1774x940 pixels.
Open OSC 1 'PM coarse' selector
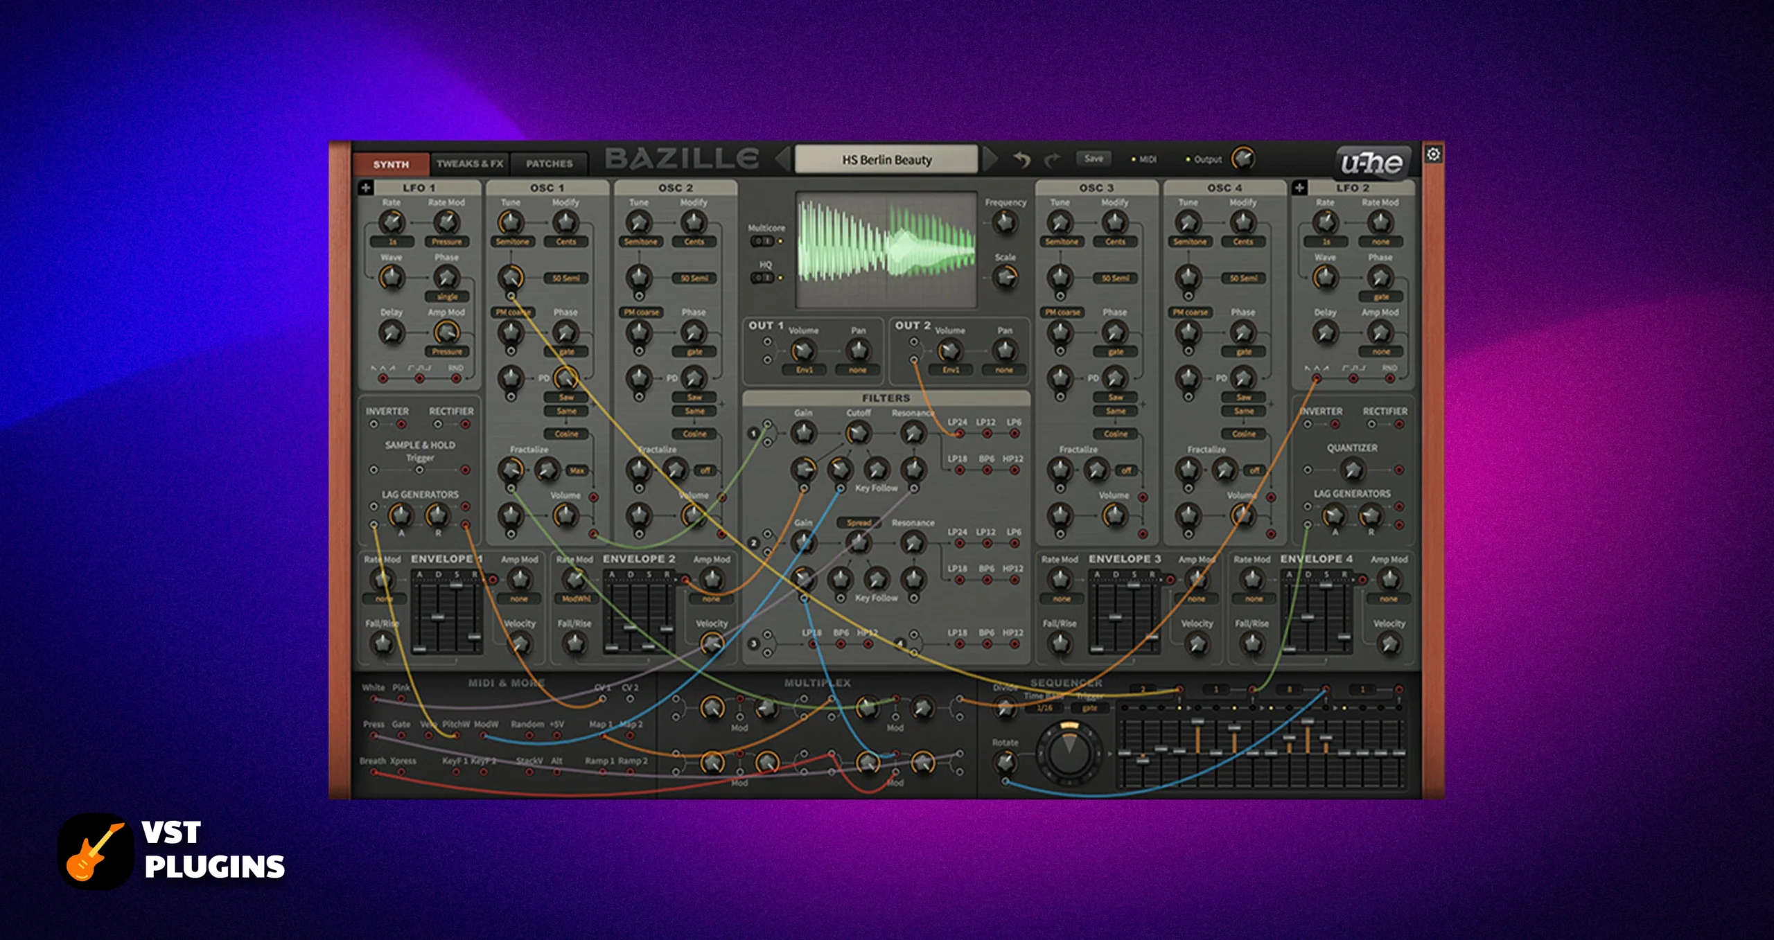[512, 312]
